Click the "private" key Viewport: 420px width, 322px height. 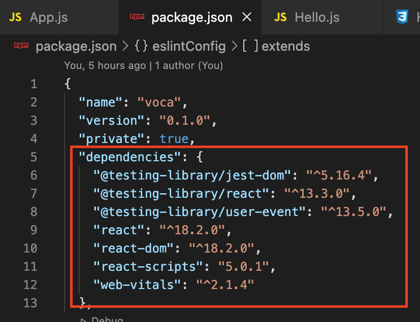pyautogui.click(x=111, y=139)
